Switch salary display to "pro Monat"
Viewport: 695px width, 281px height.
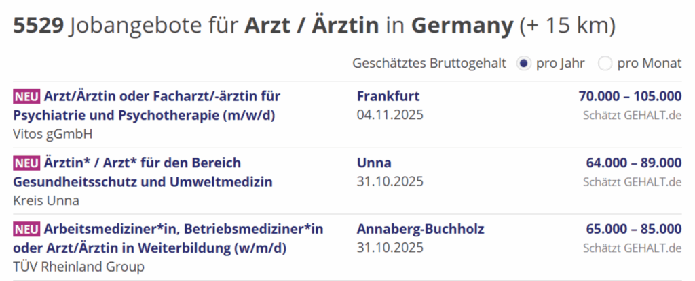coord(605,64)
